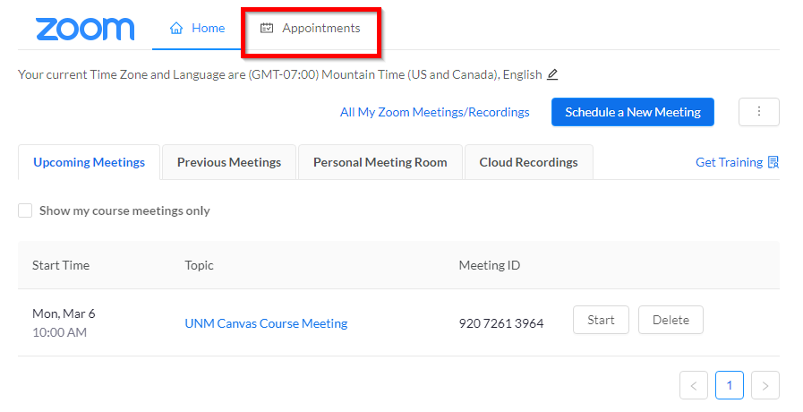The width and height of the screenshot is (803, 412).
Task: Switch to the Previous Meetings tab
Action: click(x=229, y=163)
